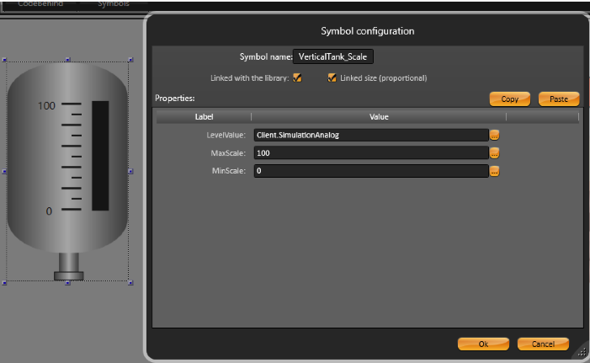Open the browse button beside MaxScale
This screenshot has height=363, width=590.
(x=495, y=153)
